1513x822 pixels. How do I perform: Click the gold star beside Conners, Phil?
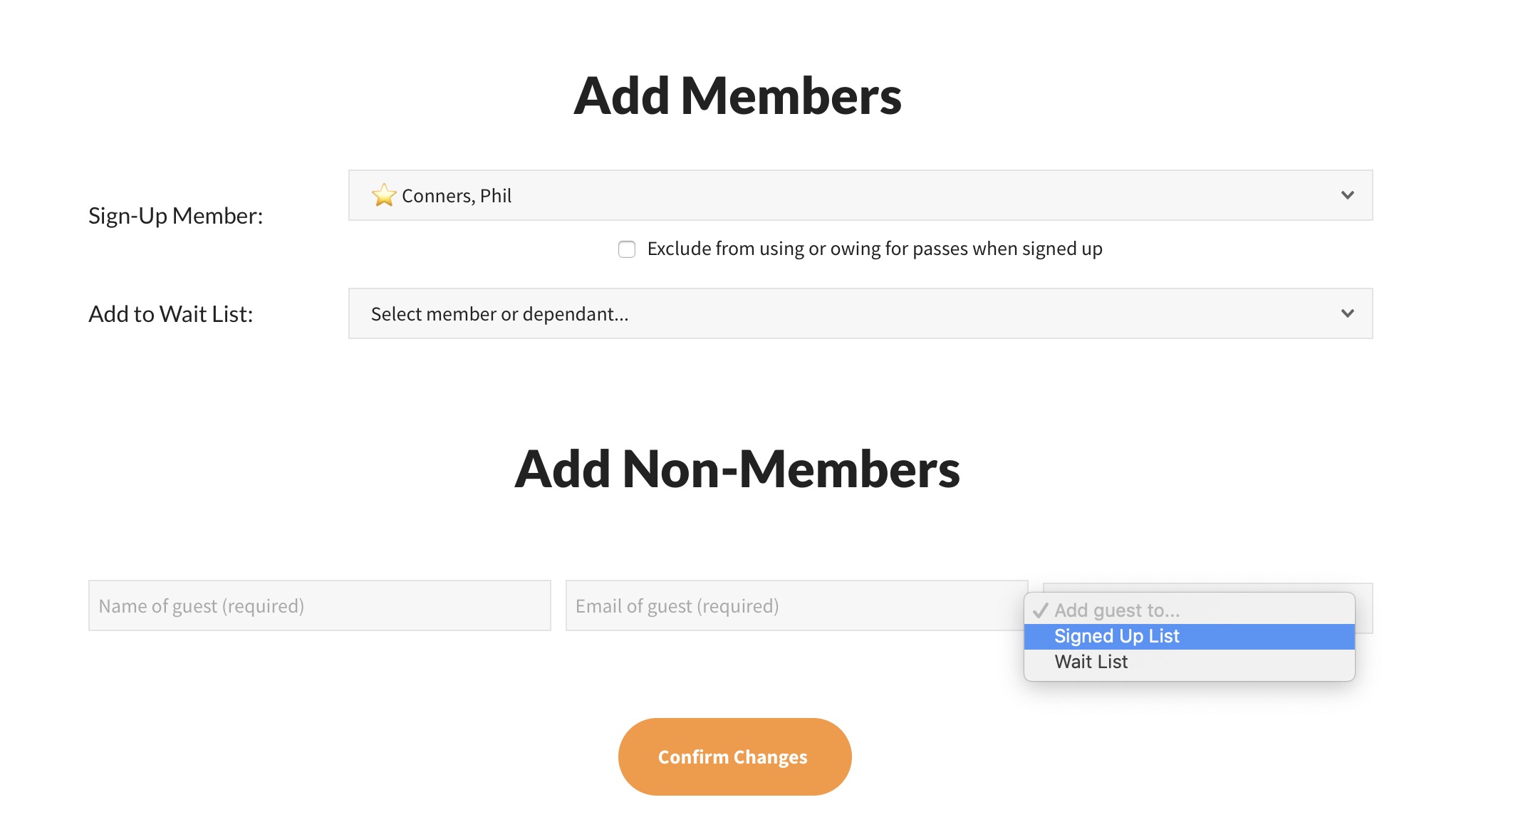click(x=384, y=195)
